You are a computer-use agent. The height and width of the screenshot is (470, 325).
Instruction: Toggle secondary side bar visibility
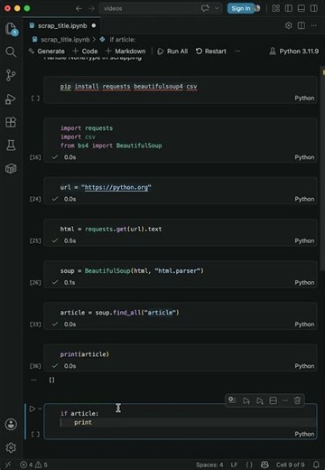pos(313,8)
